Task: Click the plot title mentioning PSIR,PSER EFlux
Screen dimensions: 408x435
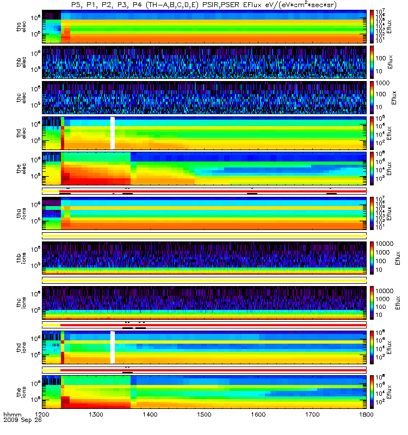Action: (204, 5)
